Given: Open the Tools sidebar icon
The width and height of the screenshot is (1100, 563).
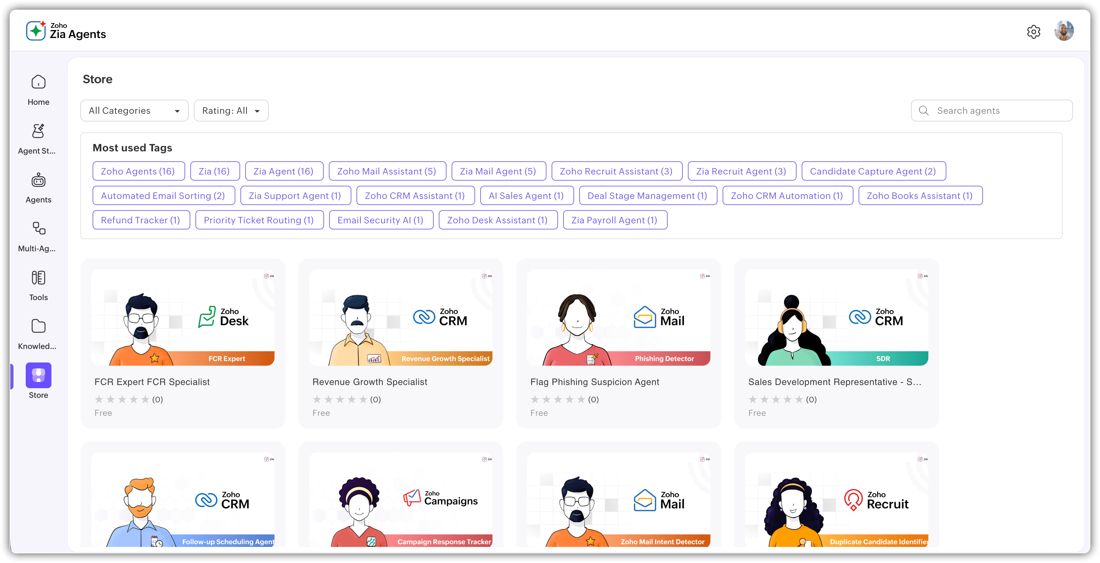Looking at the screenshot, I should click(39, 278).
